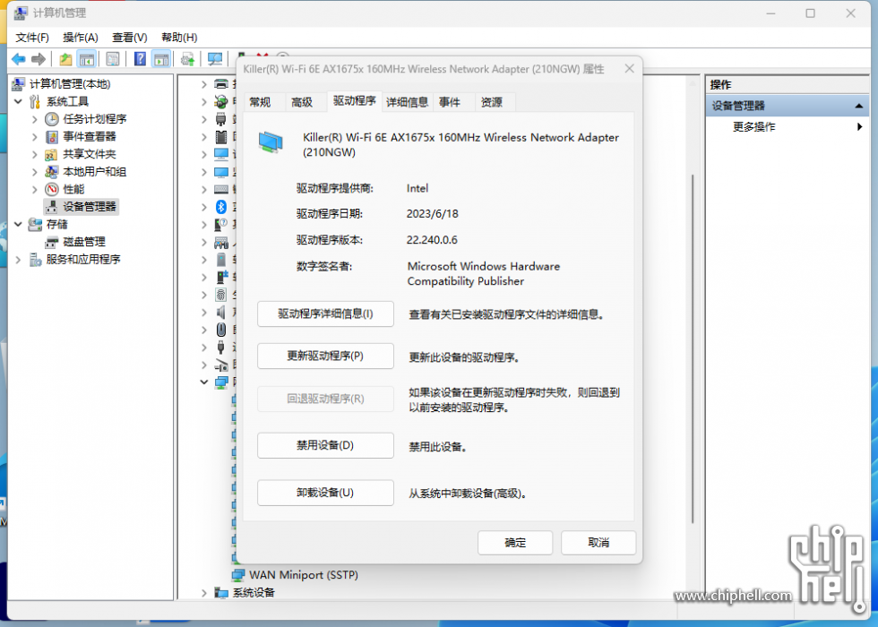Select 设备管理器 in left tree
878x627 pixels.
(82, 207)
